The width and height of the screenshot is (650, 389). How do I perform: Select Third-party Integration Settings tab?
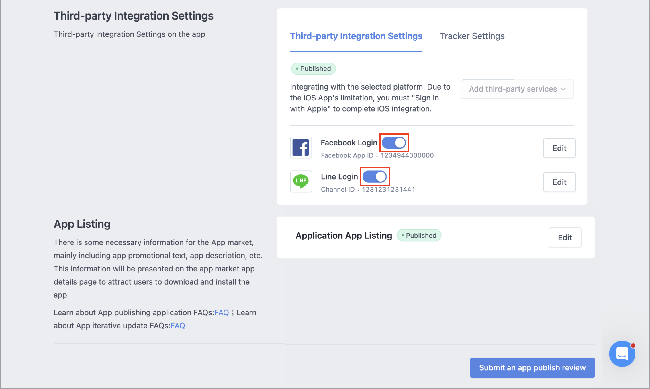coord(356,36)
